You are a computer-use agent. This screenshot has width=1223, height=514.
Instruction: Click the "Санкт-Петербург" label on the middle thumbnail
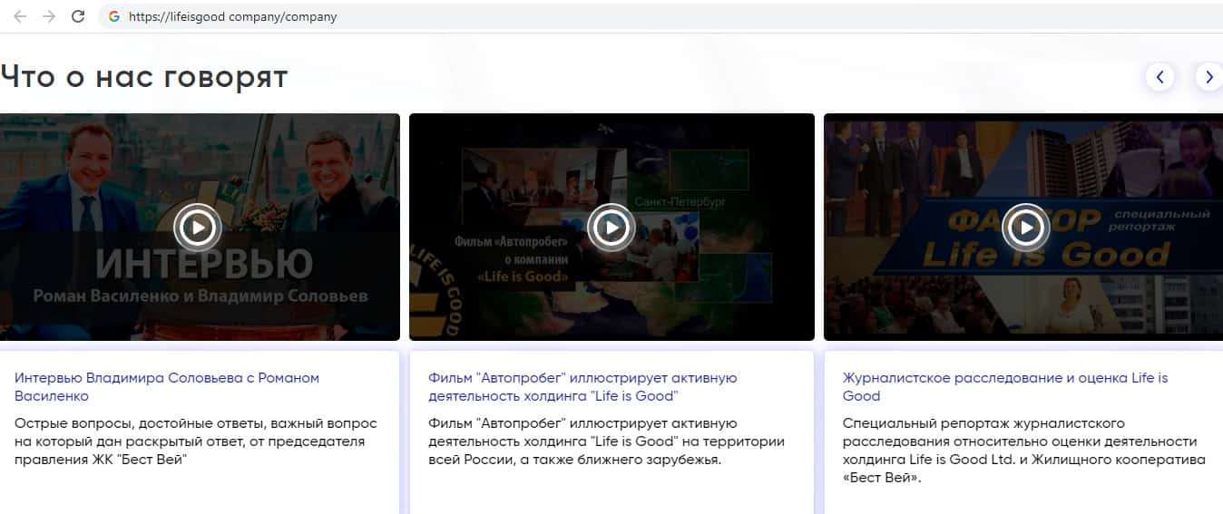pyautogui.click(x=680, y=201)
